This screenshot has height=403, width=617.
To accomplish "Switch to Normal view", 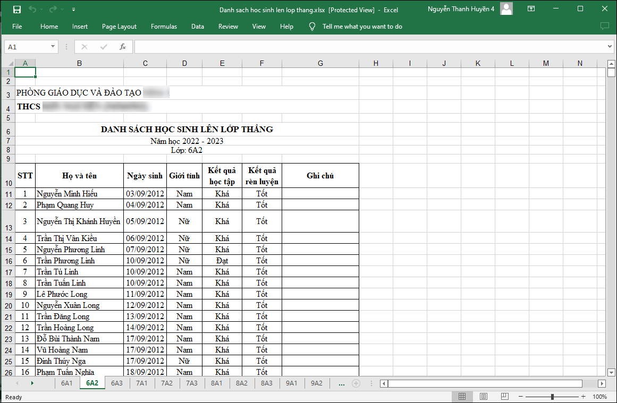I will point(462,397).
